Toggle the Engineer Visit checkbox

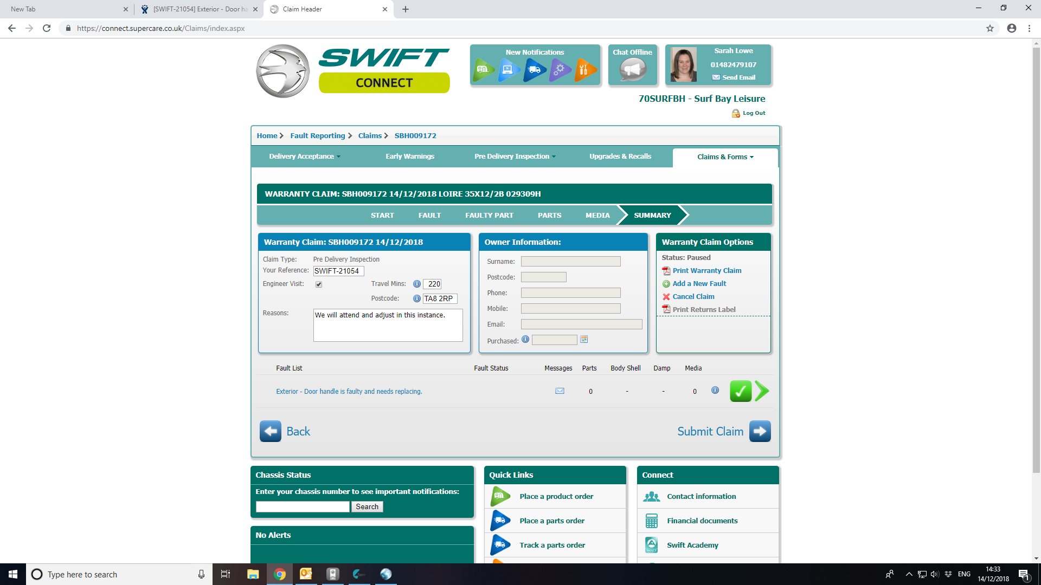(319, 284)
